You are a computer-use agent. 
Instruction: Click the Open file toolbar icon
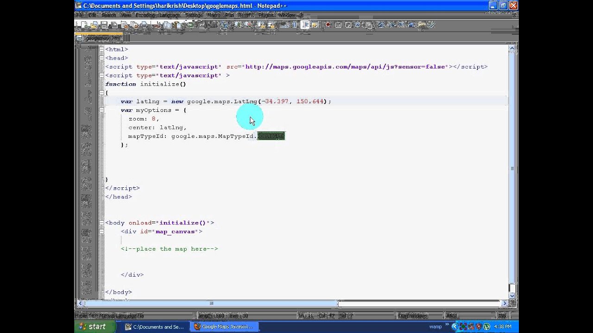click(94, 25)
